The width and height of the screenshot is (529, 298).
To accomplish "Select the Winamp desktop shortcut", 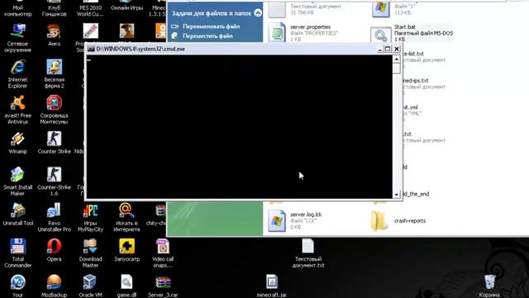I will (17, 139).
